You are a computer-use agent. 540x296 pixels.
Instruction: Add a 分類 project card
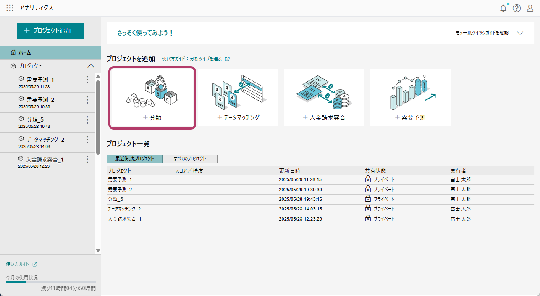point(152,98)
